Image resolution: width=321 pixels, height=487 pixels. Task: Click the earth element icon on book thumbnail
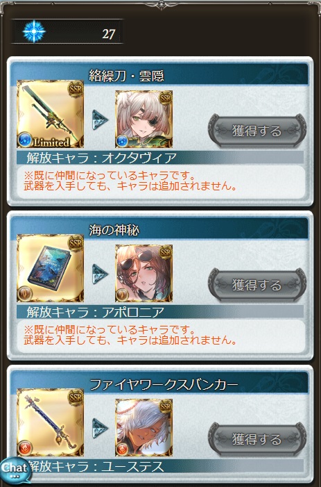pos(25,294)
